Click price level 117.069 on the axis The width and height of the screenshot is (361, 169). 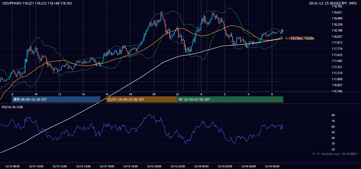337,79
